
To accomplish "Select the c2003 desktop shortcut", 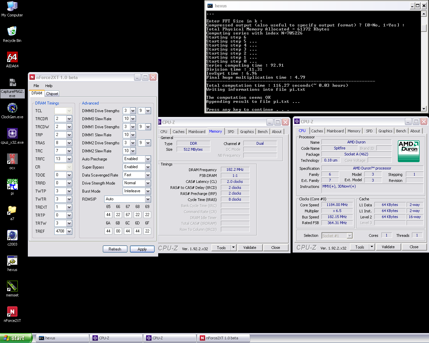I will pyautogui.click(x=12, y=238).
